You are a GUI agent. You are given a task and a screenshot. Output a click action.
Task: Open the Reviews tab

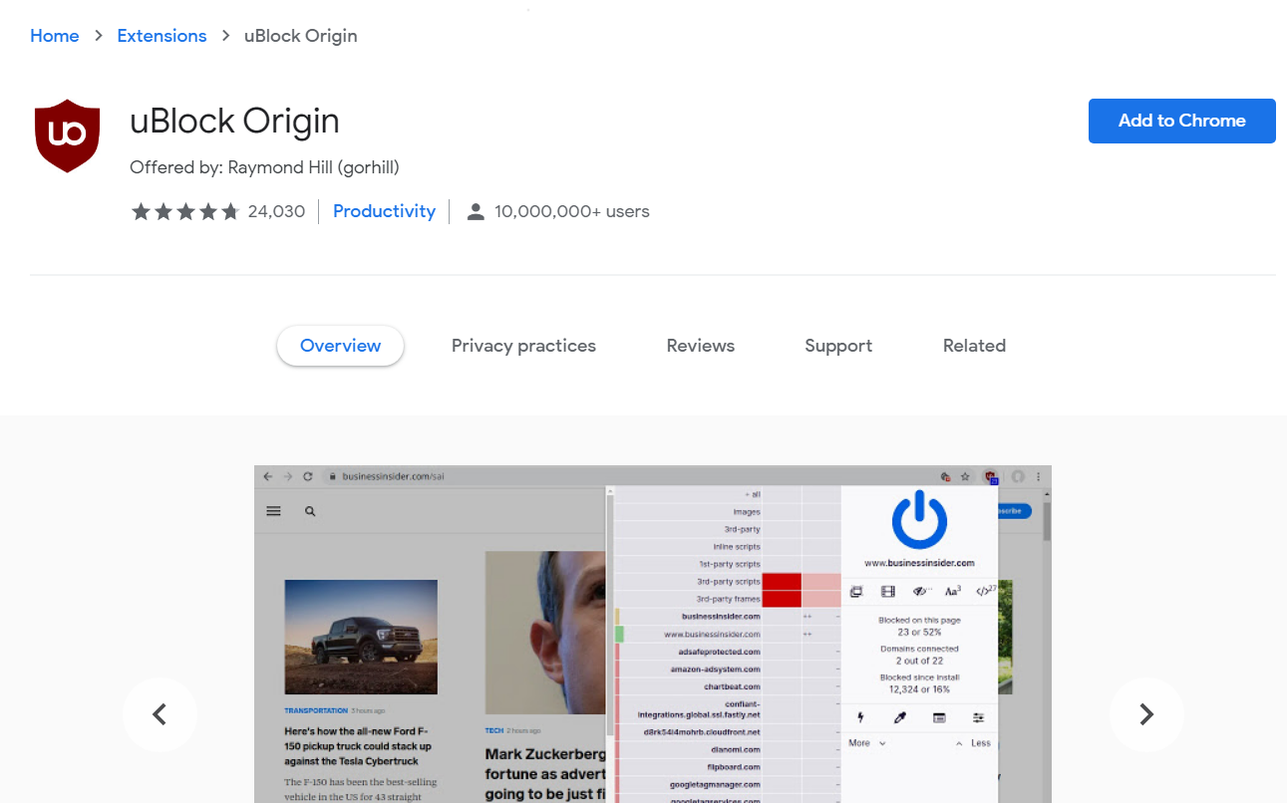pyautogui.click(x=701, y=346)
